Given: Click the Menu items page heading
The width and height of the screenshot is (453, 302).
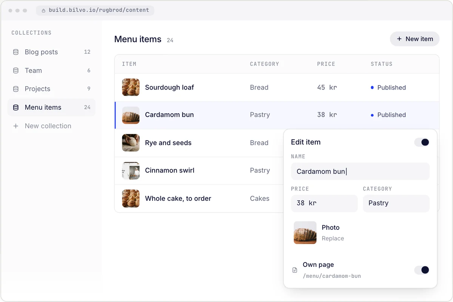Looking at the screenshot, I should point(138,39).
